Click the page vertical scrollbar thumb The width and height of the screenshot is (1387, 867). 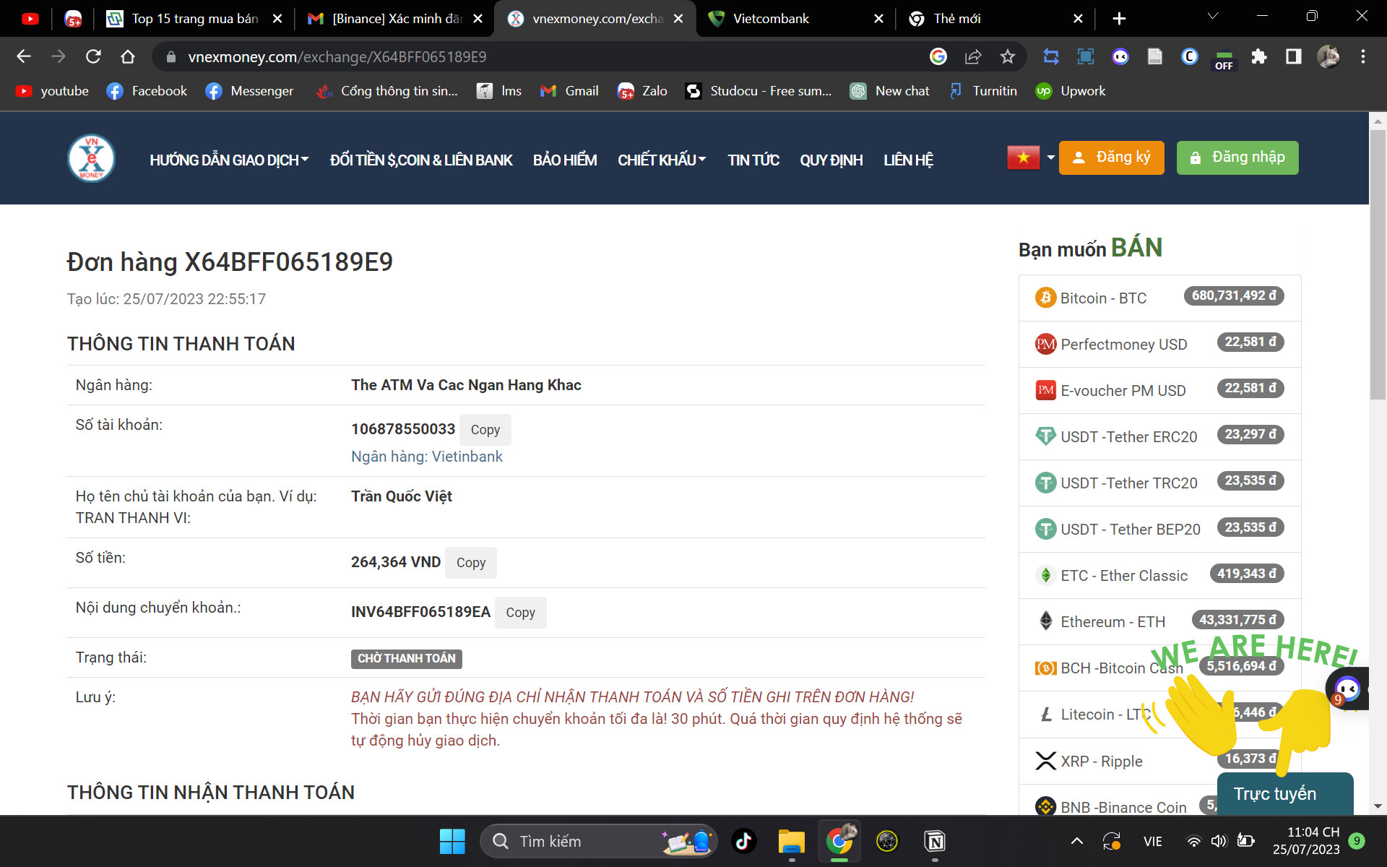[x=1377, y=264]
